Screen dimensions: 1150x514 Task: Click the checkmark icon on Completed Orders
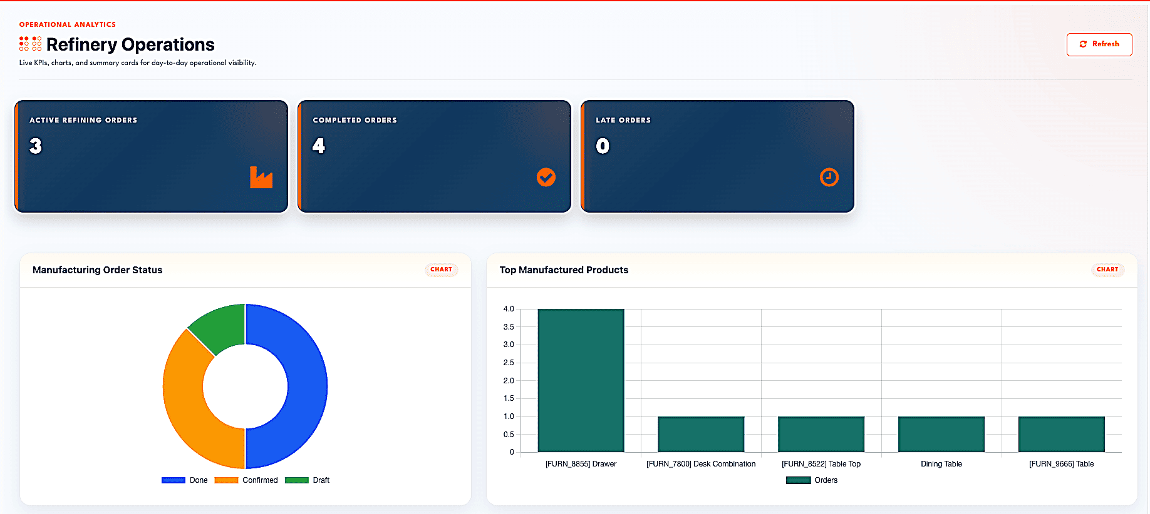coord(546,178)
